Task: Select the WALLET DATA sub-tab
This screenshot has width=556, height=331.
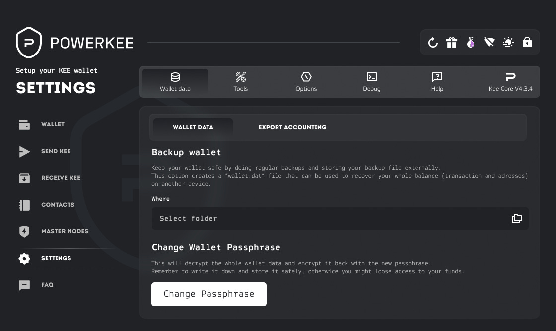Action: click(193, 127)
